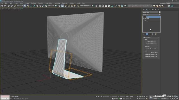The height and width of the screenshot is (100, 179).
Task: Click Bind to Space Warp icon
Action: click(15, 6)
